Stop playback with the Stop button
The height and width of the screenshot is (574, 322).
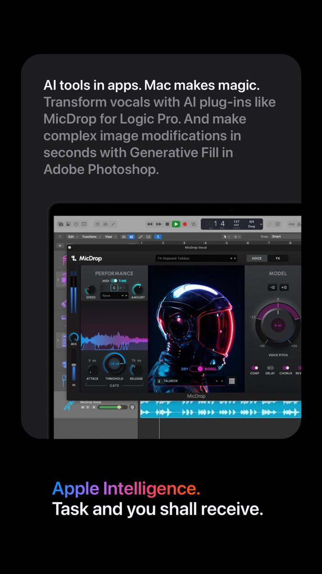(167, 224)
